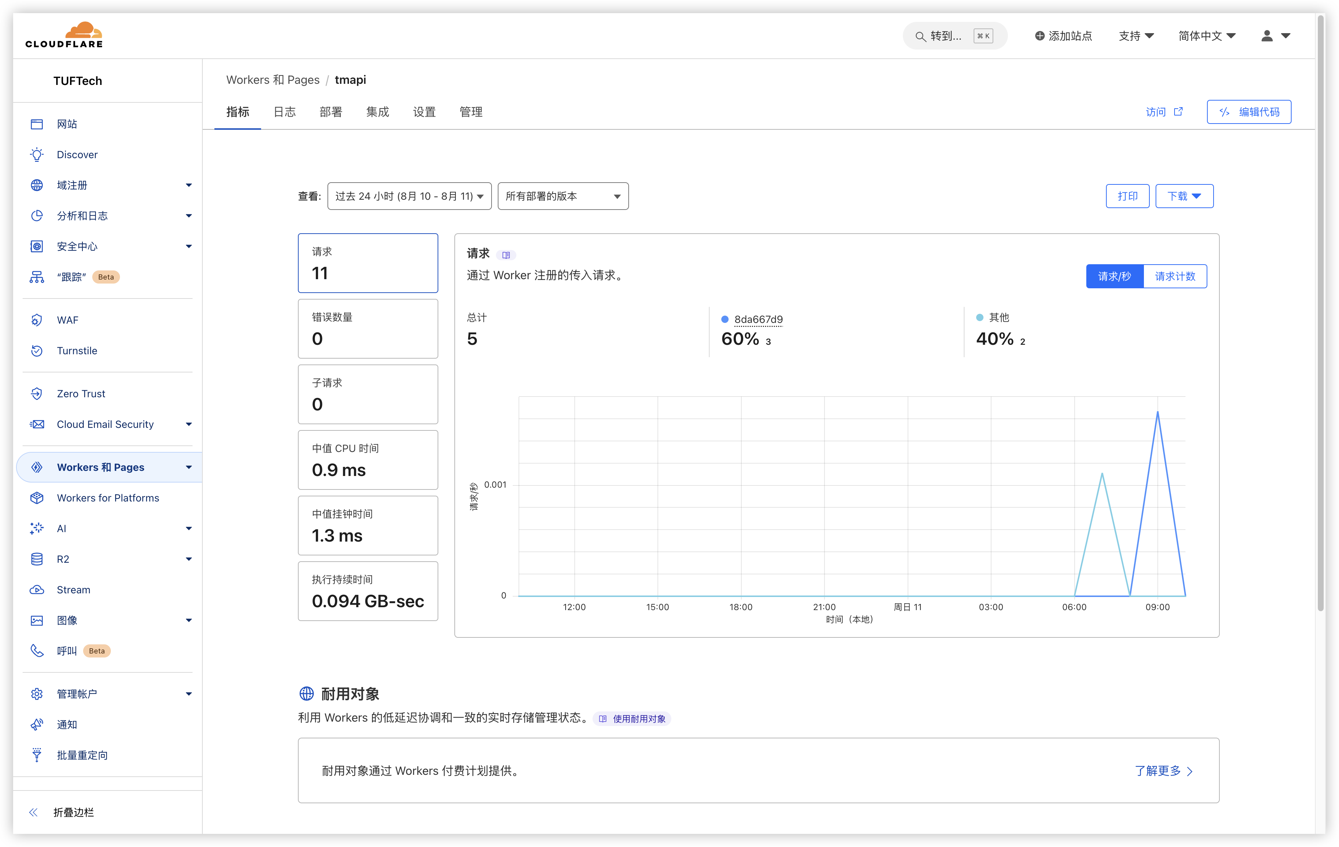Screen dimensions: 1339x847
Task: Collapse sidebar with double-chevron icon
Action: [x=33, y=812]
